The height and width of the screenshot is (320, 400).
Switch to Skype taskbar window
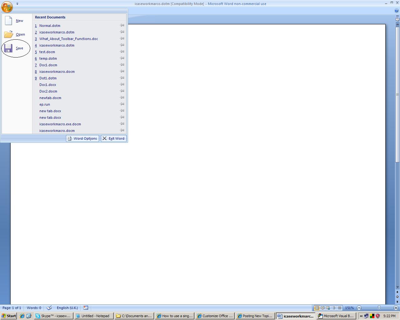(53, 316)
